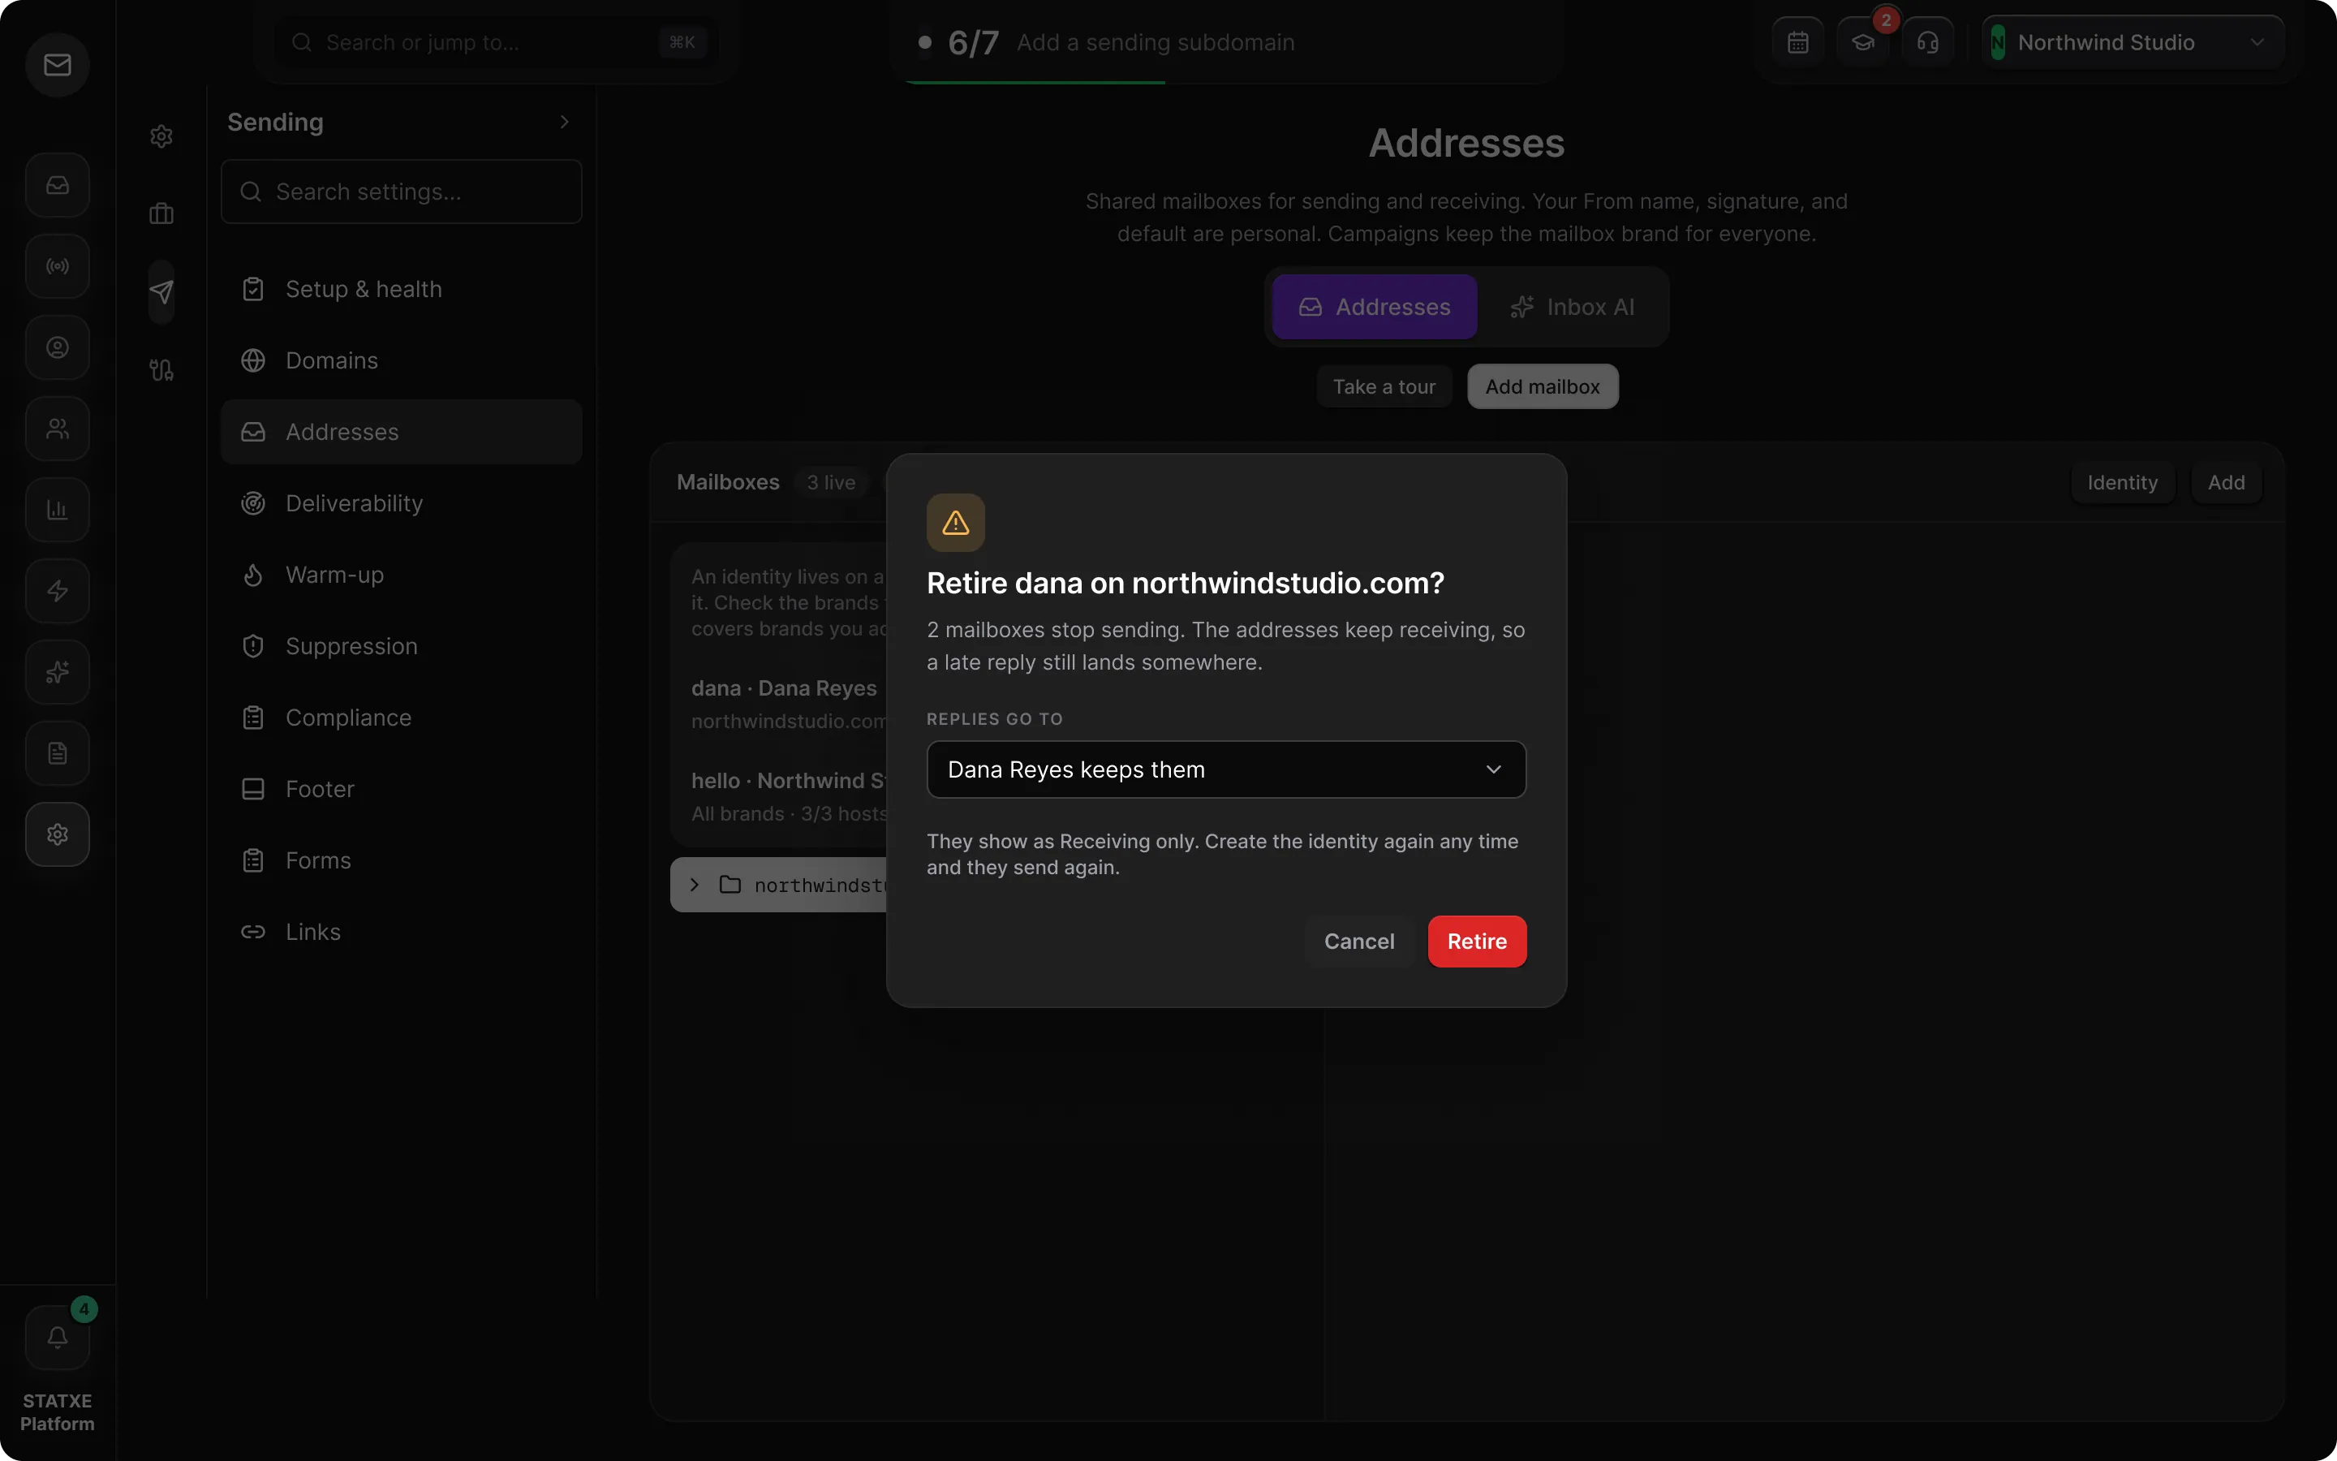Open Forms settings
This screenshot has height=1461, width=2337.
[x=401, y=861]
